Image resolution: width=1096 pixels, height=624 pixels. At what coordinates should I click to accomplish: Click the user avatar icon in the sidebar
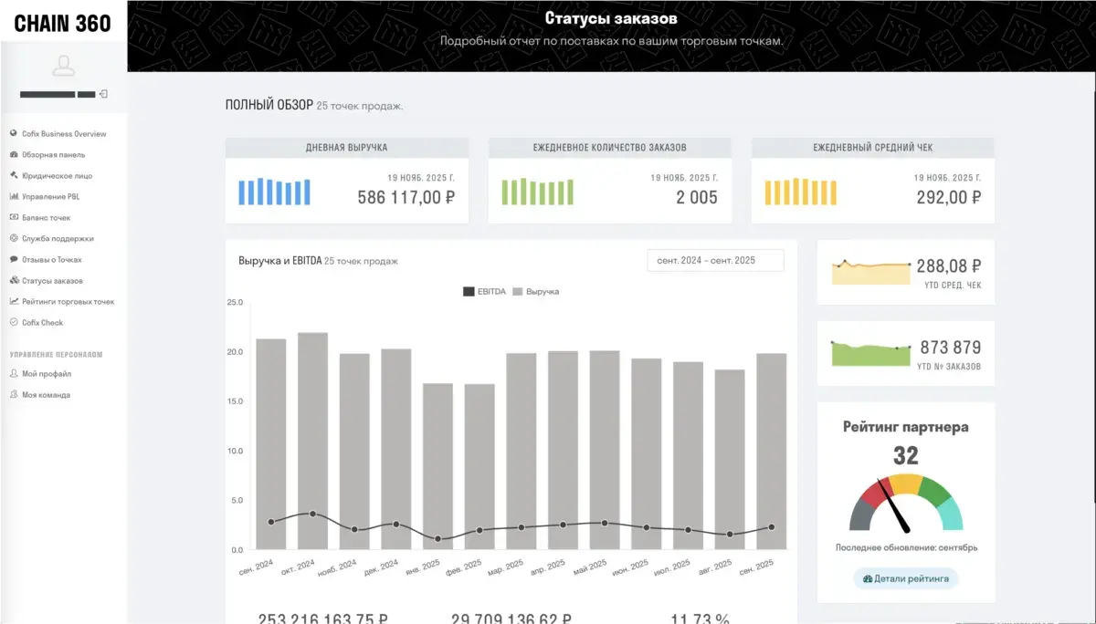(x=63, y=67)
